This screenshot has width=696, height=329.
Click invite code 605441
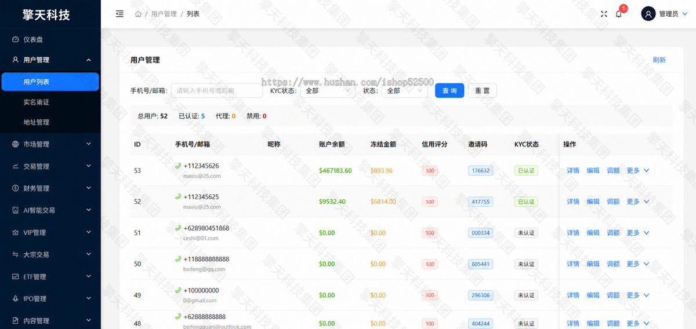click(480, 264)
